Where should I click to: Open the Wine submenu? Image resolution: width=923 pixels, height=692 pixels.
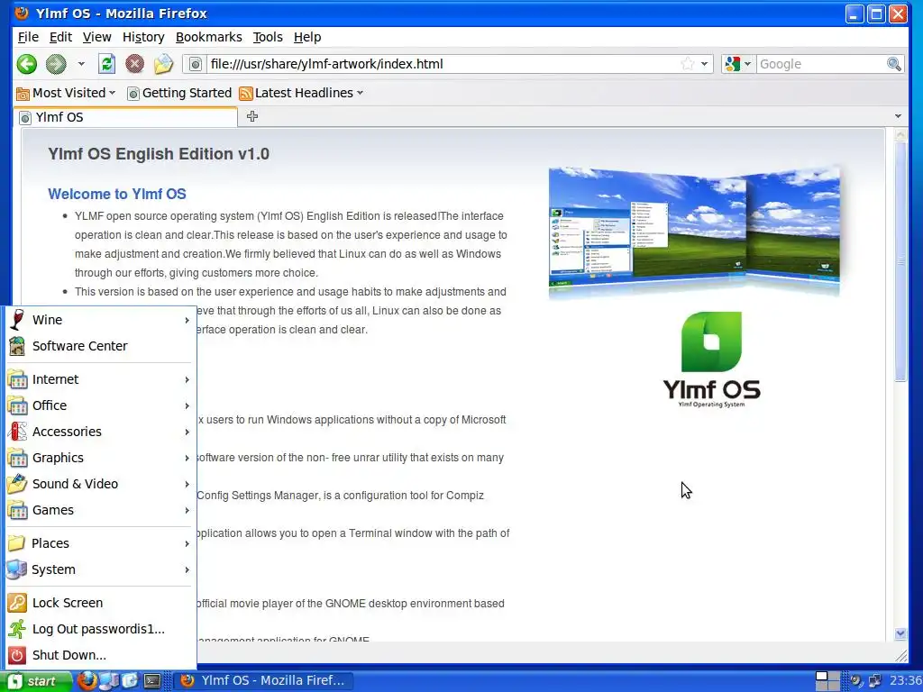tap(101, 320)
